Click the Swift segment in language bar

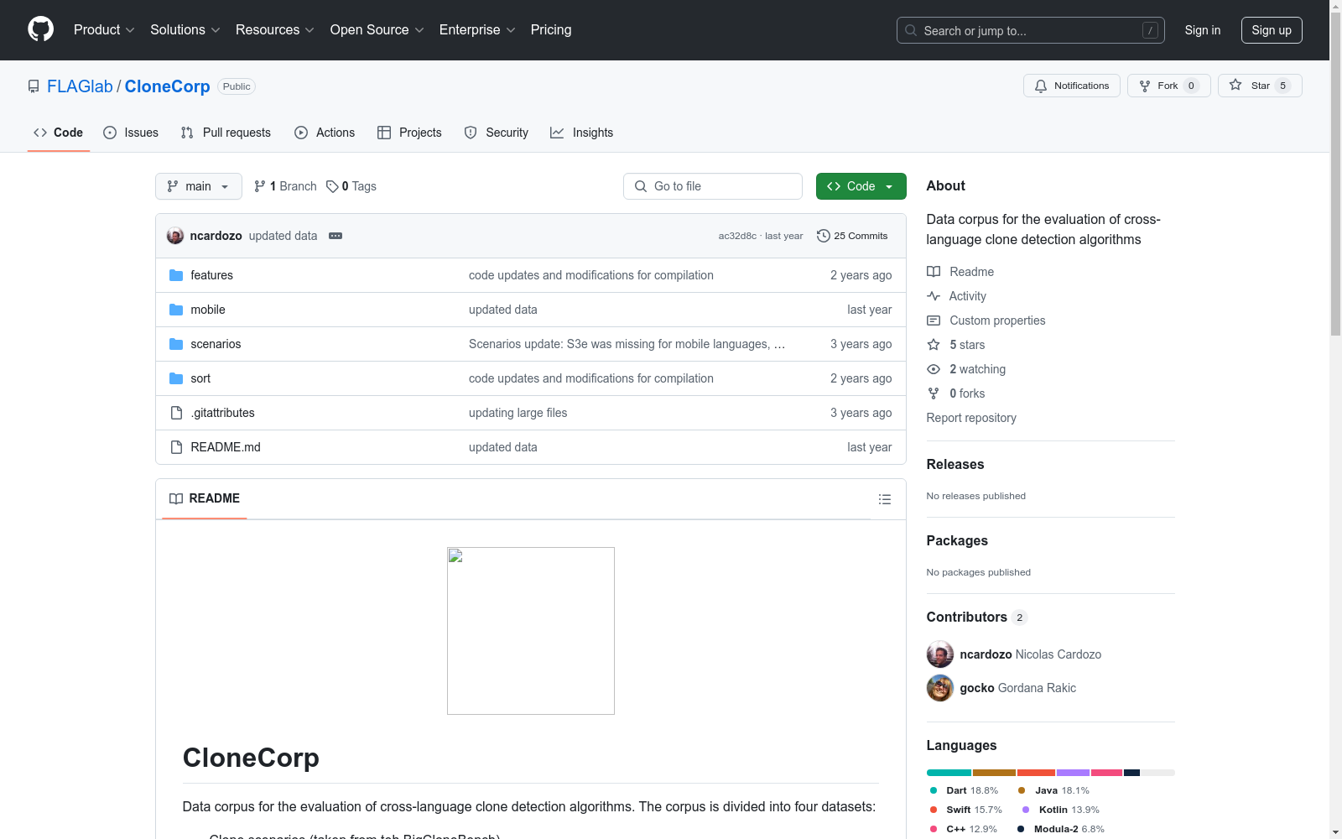1037,773
